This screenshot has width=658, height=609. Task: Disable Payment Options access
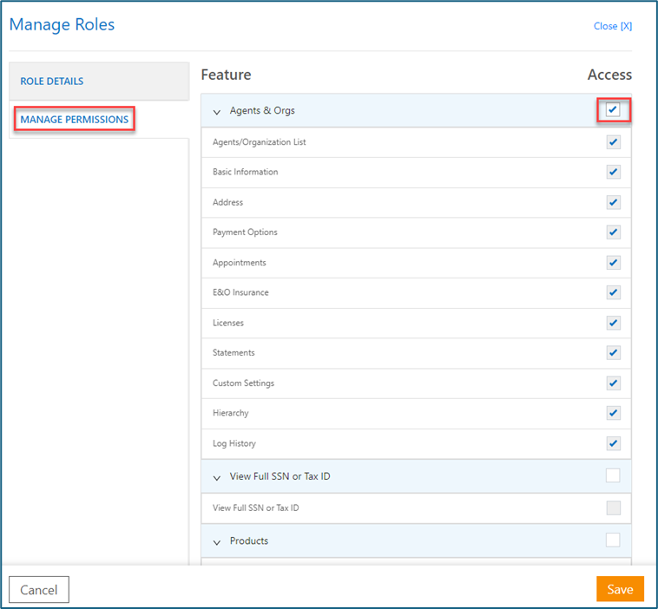pos(613,232)
